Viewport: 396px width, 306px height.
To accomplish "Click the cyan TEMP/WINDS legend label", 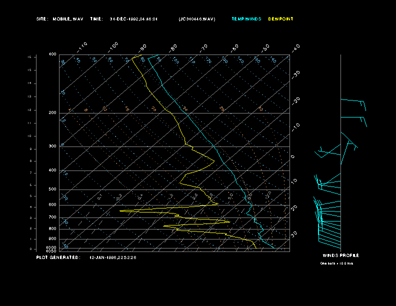I will 246,19.
